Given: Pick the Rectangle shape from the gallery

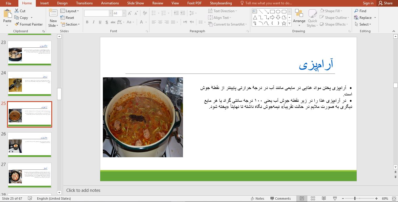Looking at the screenshot, I should 272,12.
